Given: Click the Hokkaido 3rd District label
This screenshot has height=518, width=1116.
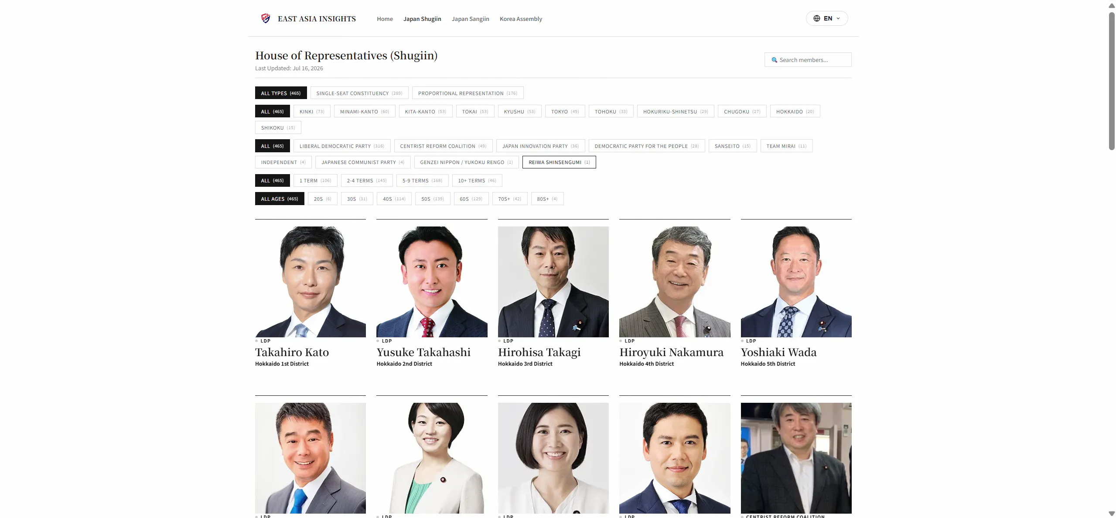Looking at the screenshot, I should coord(525,364).
